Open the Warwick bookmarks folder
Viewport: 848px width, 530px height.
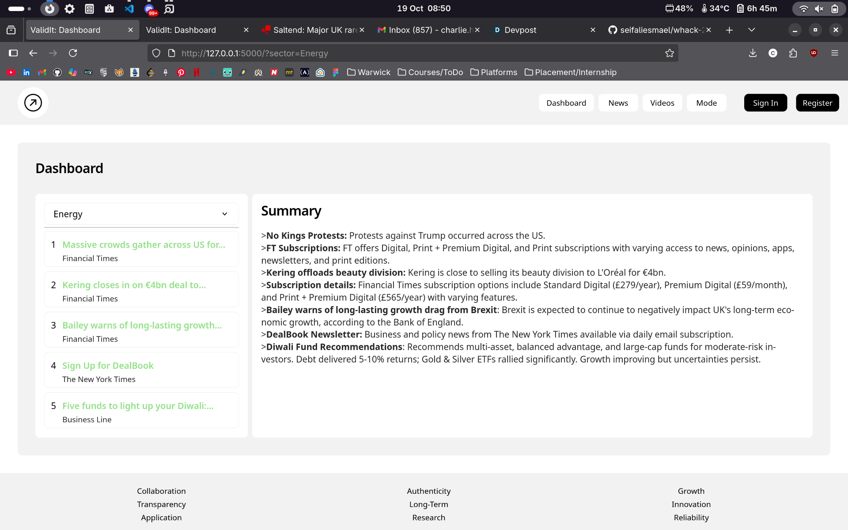tap(369, 72)
